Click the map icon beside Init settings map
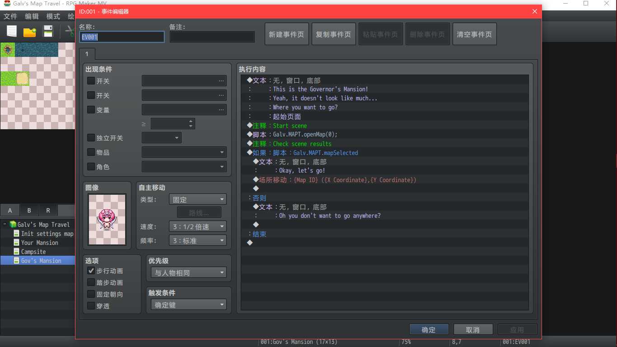 pyautogui.click(x=17, y=234)
